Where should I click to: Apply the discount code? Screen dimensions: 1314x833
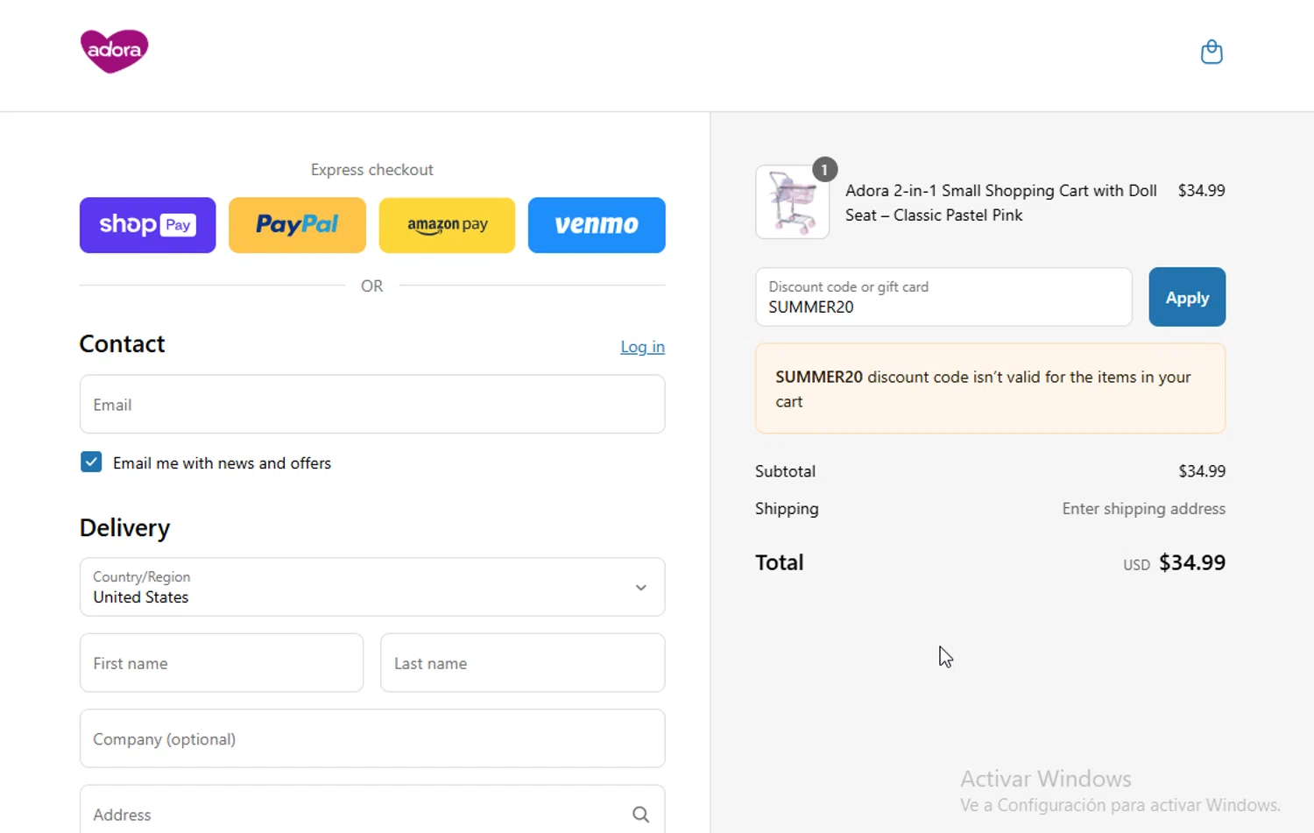pos(1187,297)
